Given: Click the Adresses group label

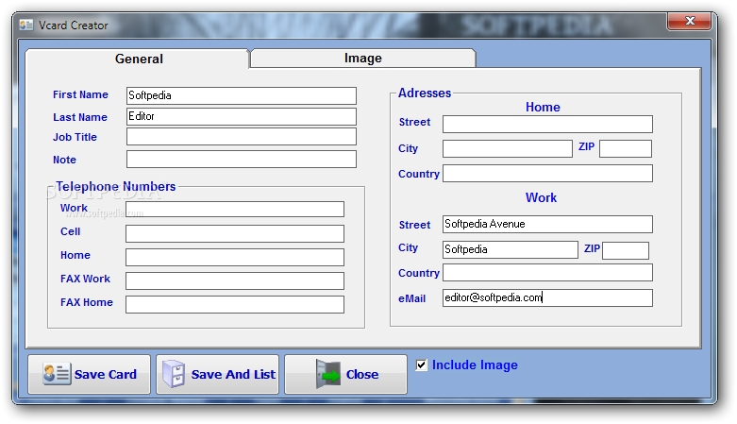Looking at the screenshot, I should [425, 93].
